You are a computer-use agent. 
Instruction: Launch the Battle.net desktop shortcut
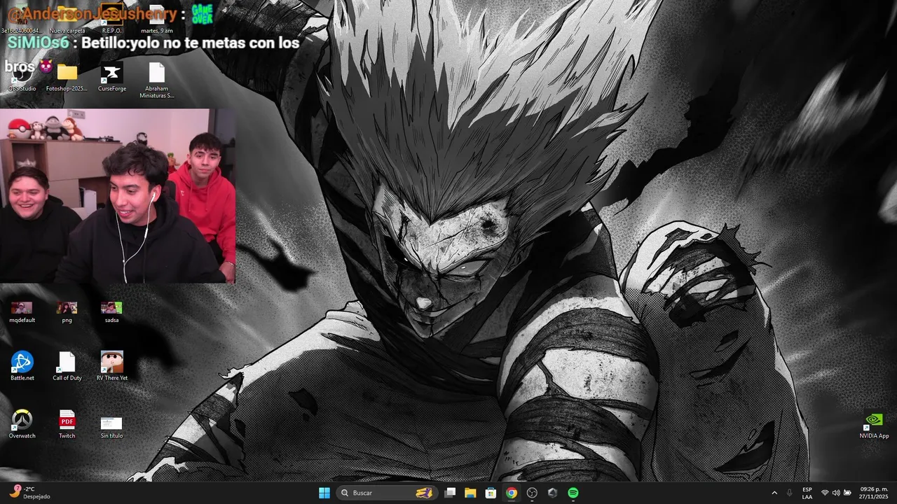(x=22, y=366)
